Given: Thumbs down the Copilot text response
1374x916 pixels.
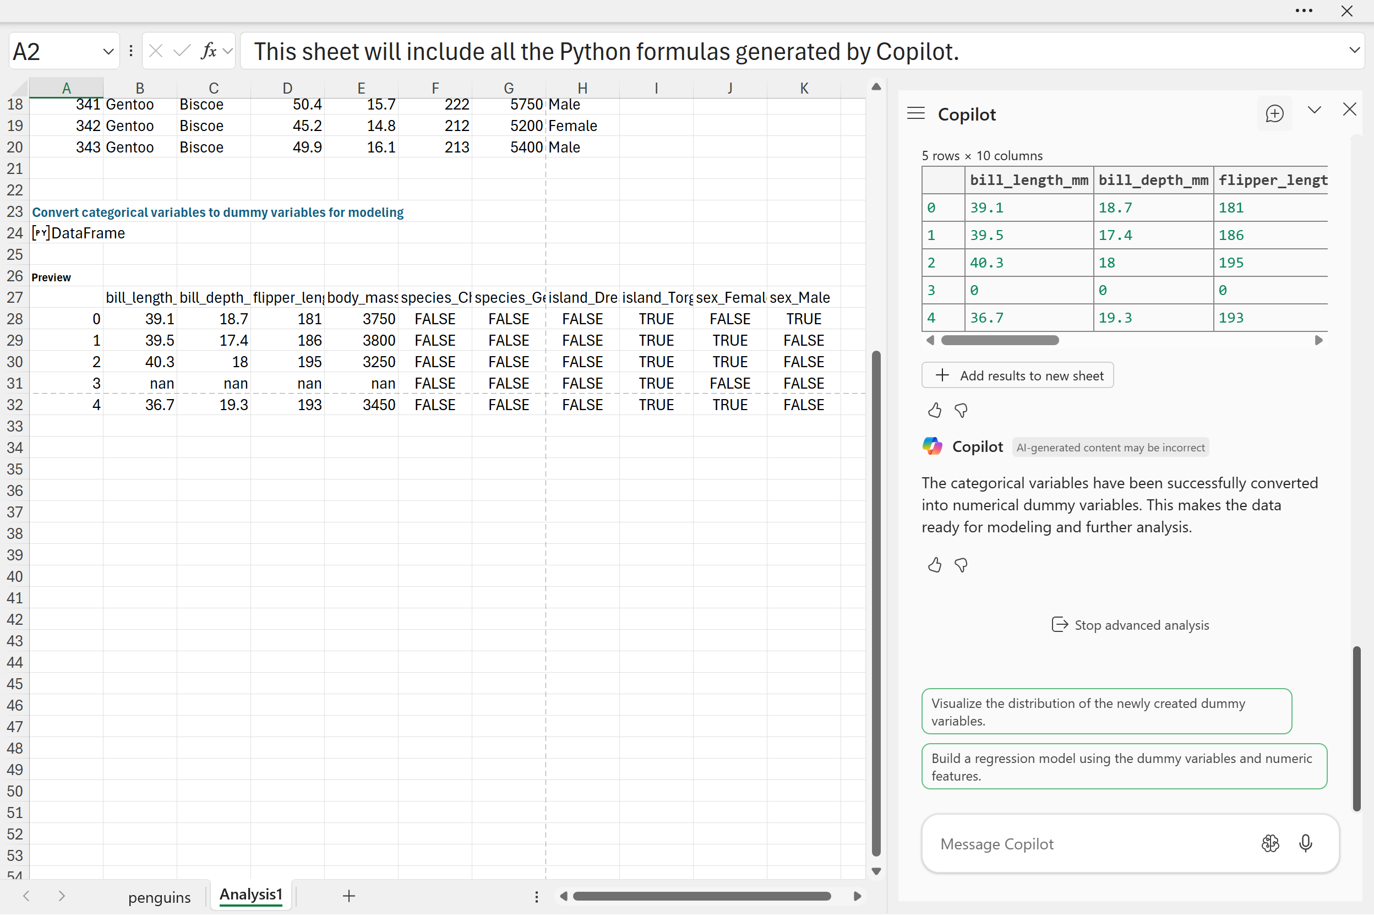Looking at the screenshot, I should tap(961, 565).
